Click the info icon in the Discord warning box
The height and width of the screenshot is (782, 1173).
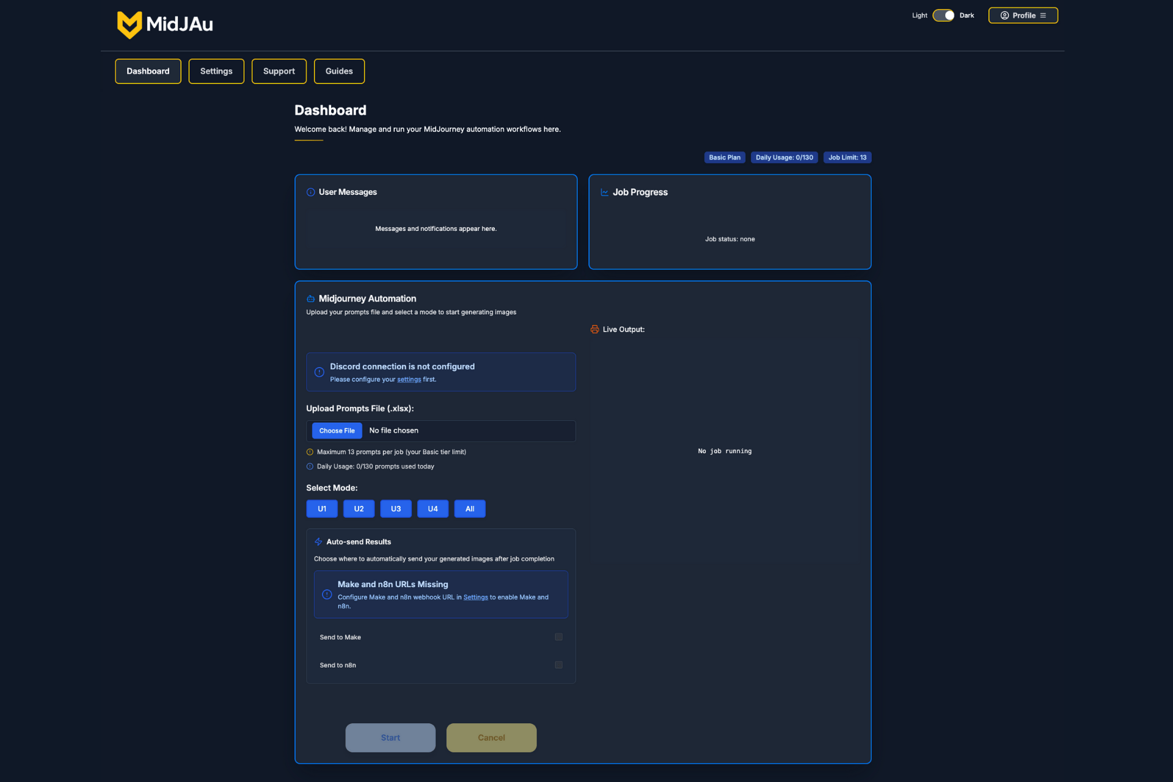tap(319, 371)
